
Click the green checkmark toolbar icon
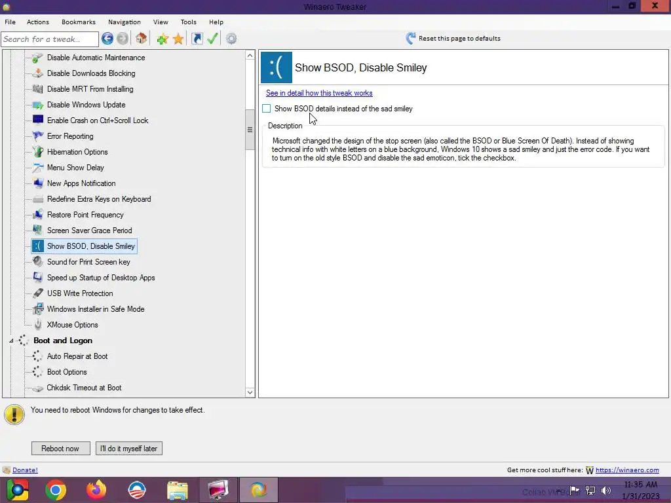pos(213,39)
